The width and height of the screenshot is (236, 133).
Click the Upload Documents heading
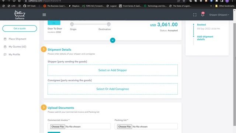pos(61,108)
